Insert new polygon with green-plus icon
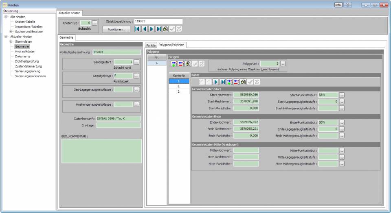 click(x=174, y=64)
